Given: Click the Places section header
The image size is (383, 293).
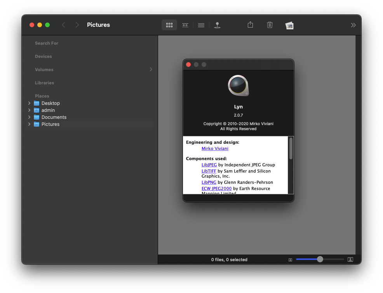Looking at the screenshot, I should click(x=42, y=96).
